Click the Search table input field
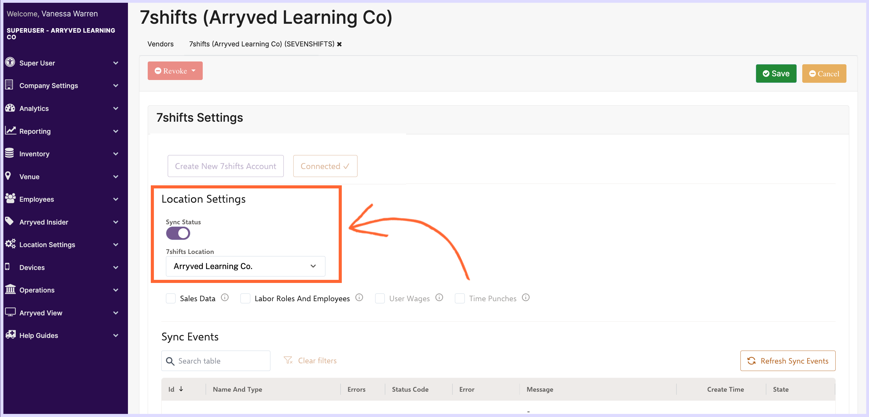This screenshot has width=869, height=417. 216,361
